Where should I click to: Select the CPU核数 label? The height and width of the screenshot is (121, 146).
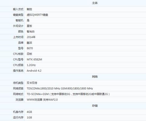[18, 54]
